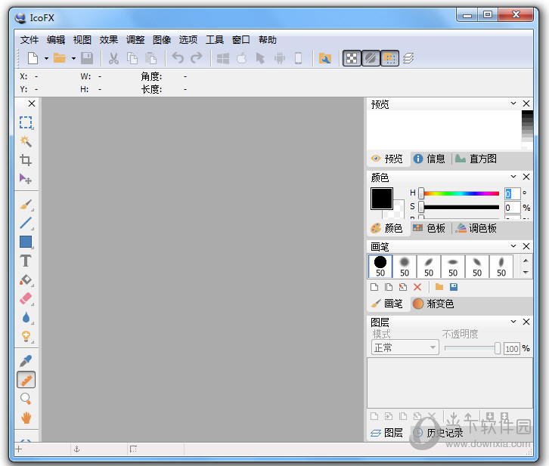Click the layer opacity slider
This screenshot has width=549, height=466.
(x=473, y=348)
